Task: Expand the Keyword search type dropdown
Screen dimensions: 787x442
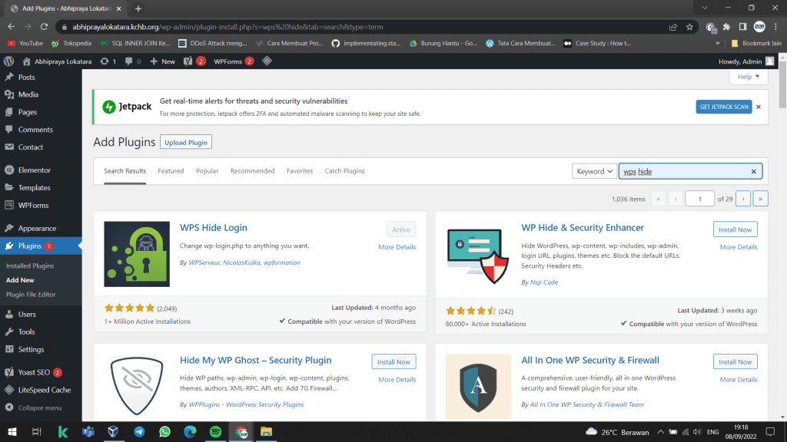Action: (595, 171)
